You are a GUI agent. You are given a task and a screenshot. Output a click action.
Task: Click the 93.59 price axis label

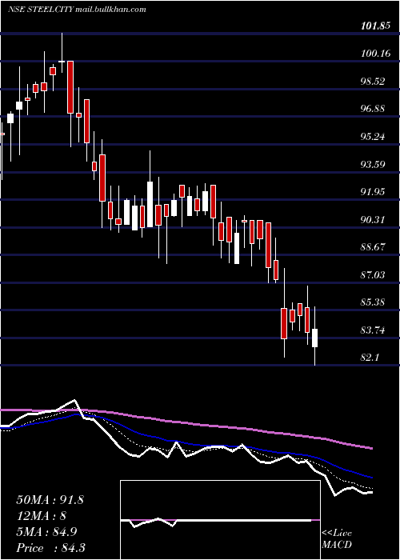click(x=373, y=164)
